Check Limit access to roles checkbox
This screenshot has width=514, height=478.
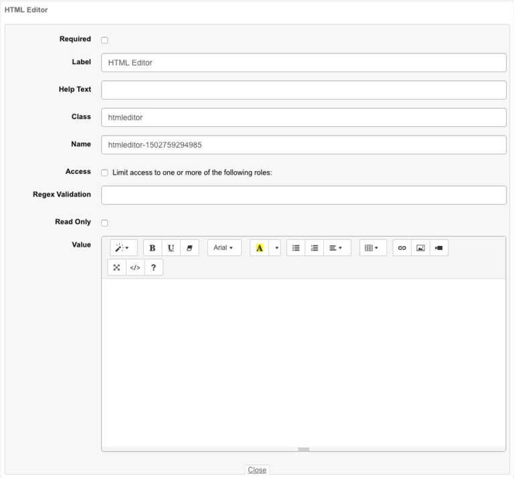[104, 172]
